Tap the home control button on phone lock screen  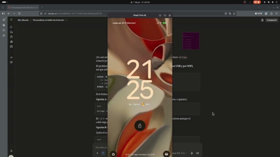click(113, 154)
